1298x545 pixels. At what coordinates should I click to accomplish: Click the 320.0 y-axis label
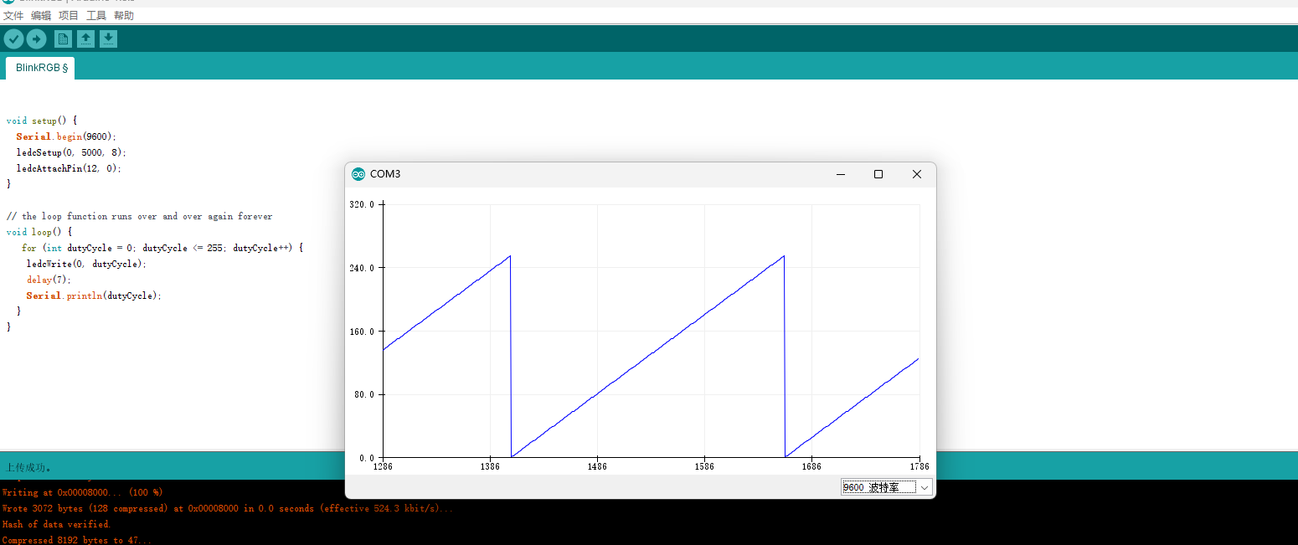click(x=362, y=203)
